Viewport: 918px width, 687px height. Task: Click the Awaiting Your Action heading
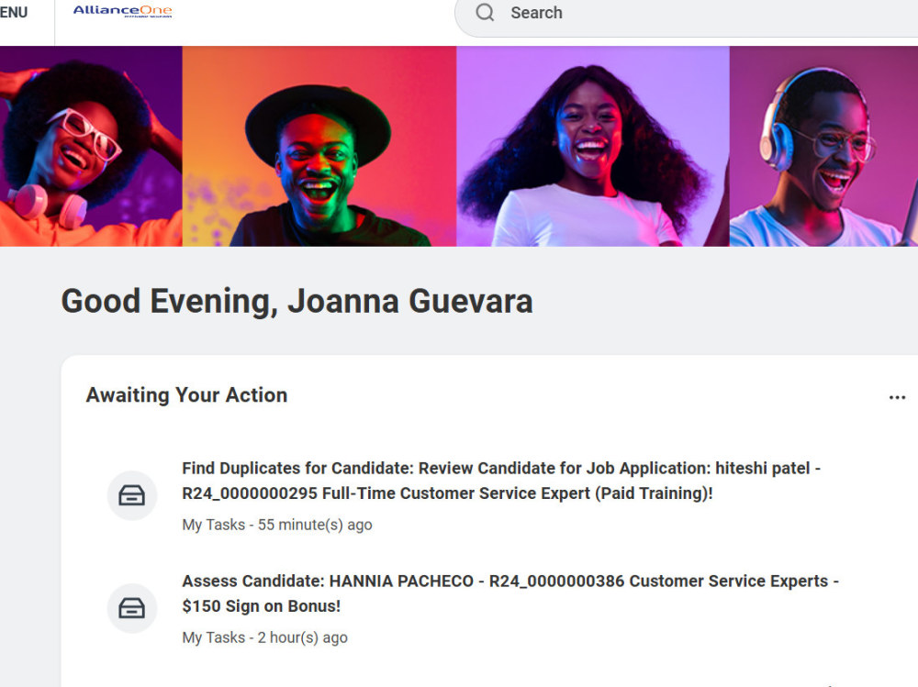pyautogui.click(x=186, y=395)
